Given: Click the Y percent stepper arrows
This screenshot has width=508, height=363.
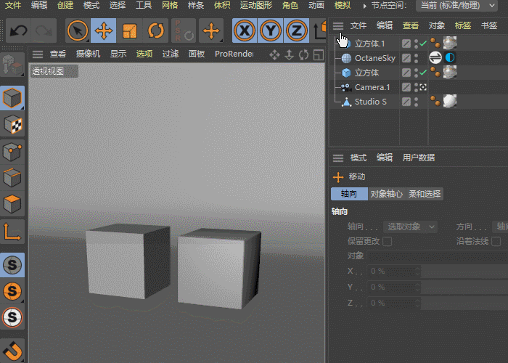Looking at the screenshot, I should 417,287.
